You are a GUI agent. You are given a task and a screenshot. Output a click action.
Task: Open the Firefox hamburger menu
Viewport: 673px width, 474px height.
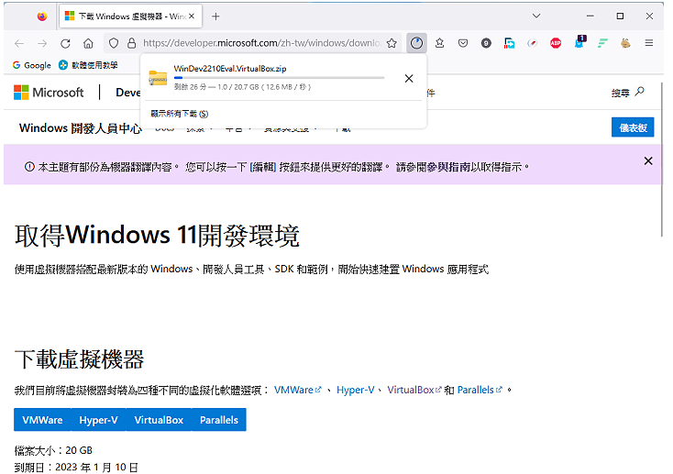point(649,43)
